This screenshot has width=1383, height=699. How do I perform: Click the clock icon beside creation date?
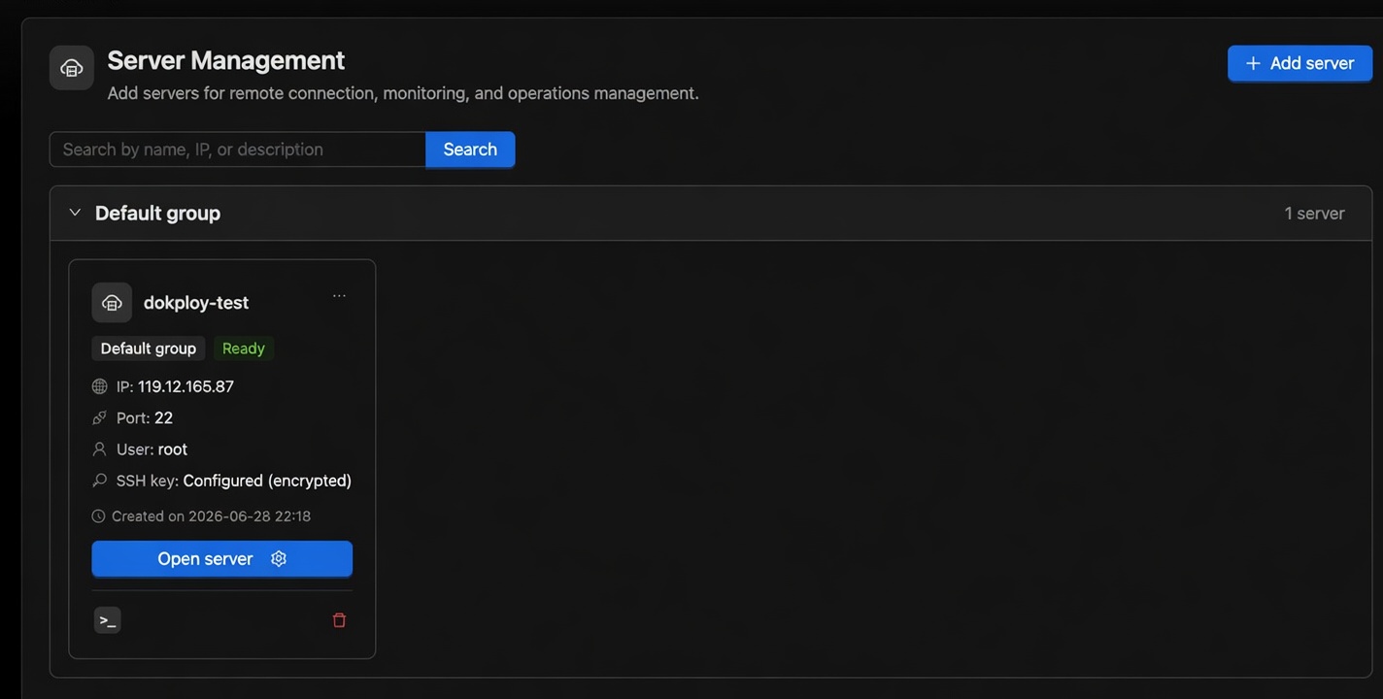point(98,516)
